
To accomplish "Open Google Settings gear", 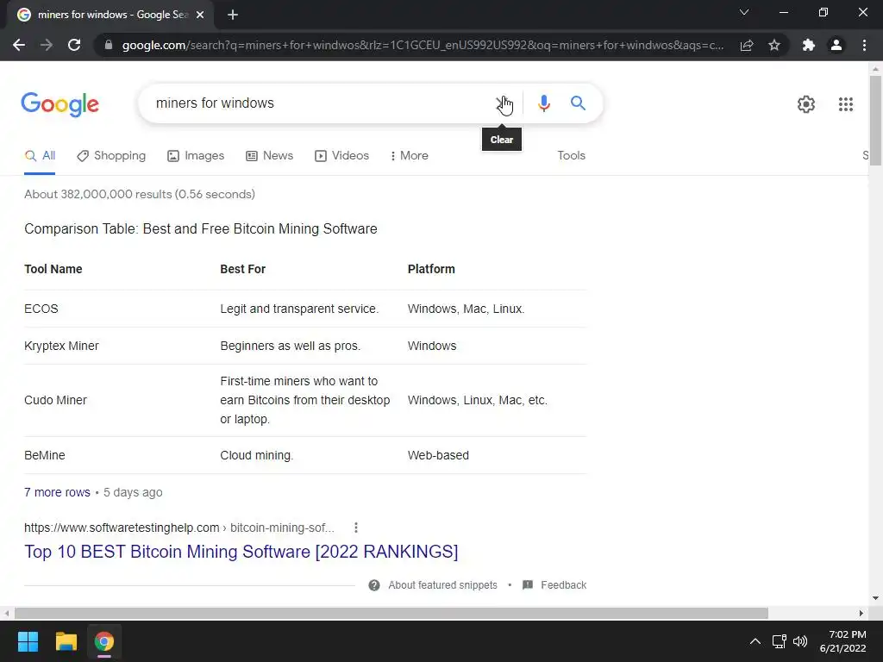I will point(806,104).
